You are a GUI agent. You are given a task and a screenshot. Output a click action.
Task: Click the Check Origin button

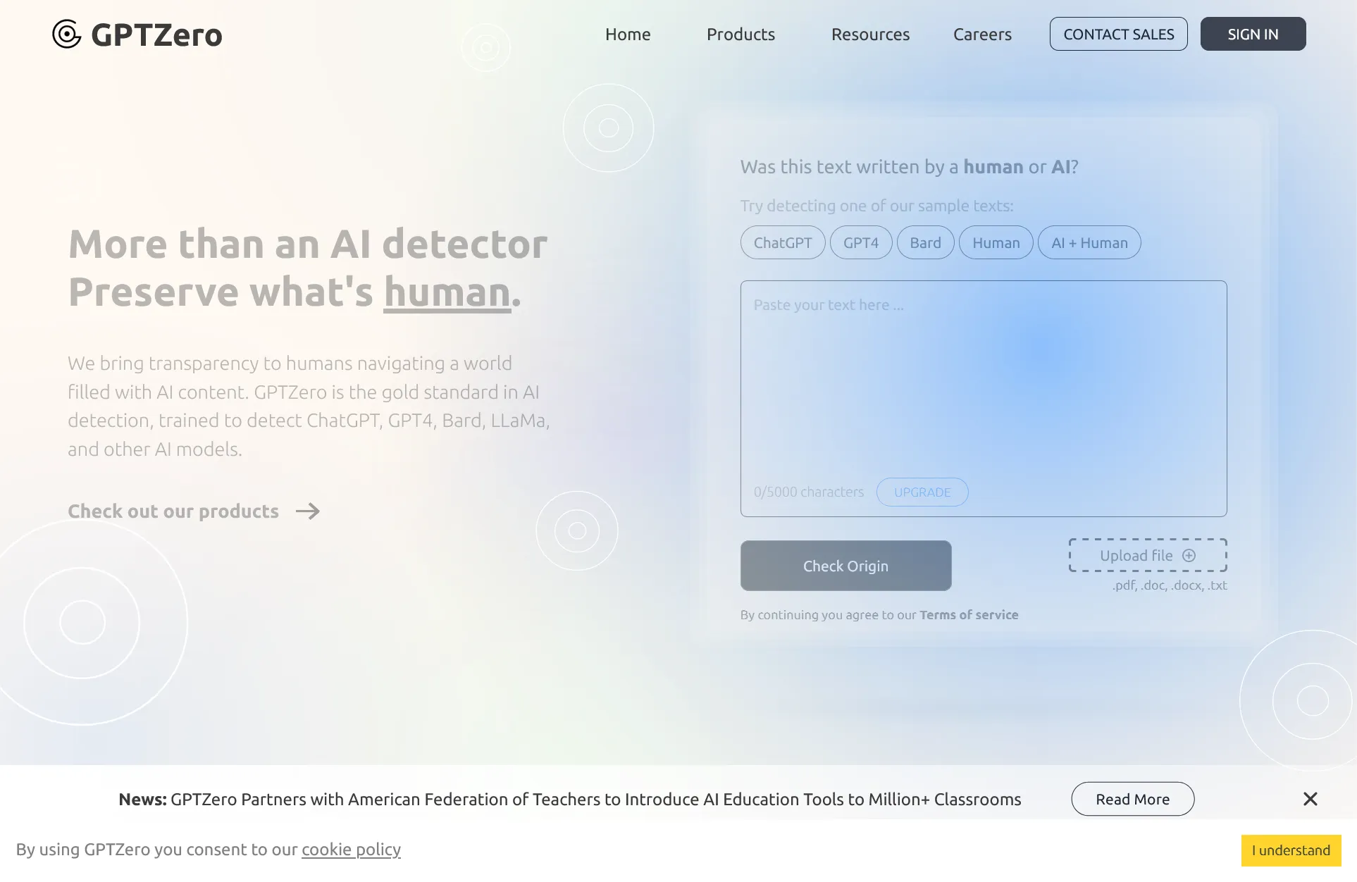845,566
